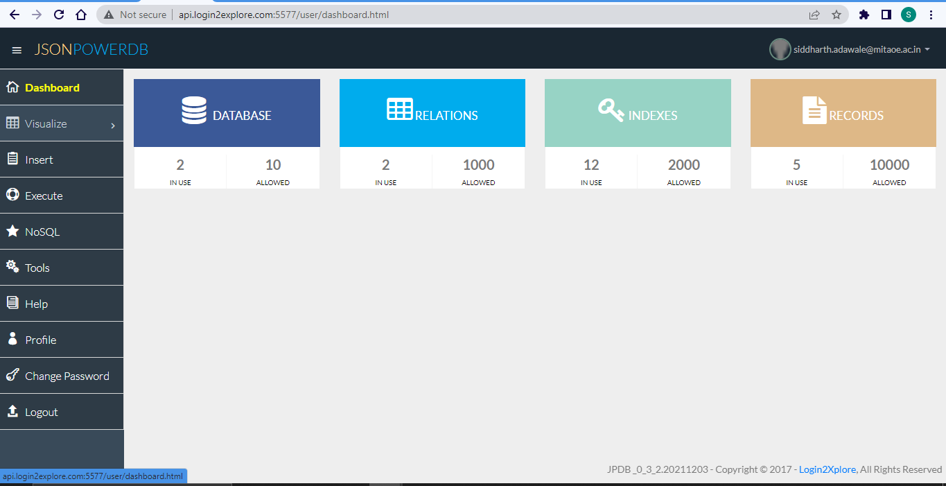Click Indexes allowed value 2000
Viewport: 946px width, 486px height.
(x=684, y=165)
